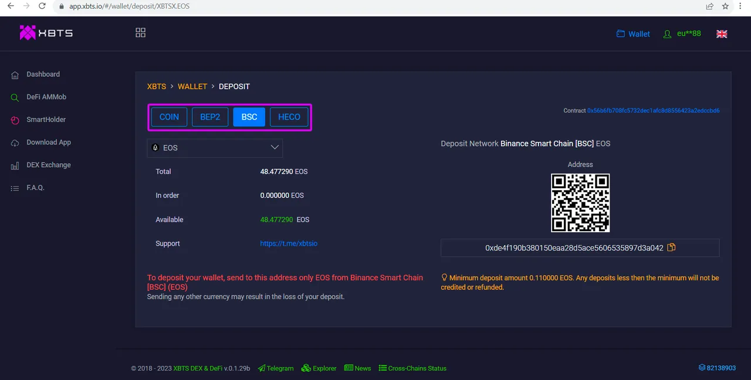This screenshot has width=751, height=380.
Task: Select the BEP2 network tab
Action: point(210,117)
